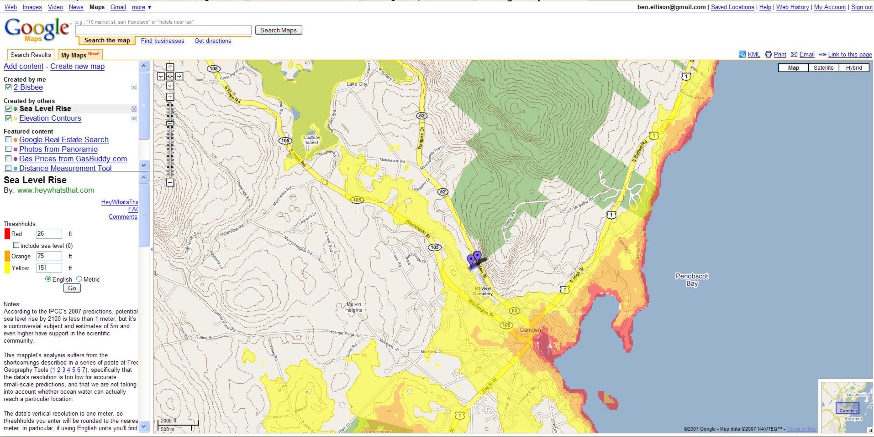Enable Photos from Panoramio checkbox
The image size is (874, 437).
pyautogui.click(x=8, y=149)
